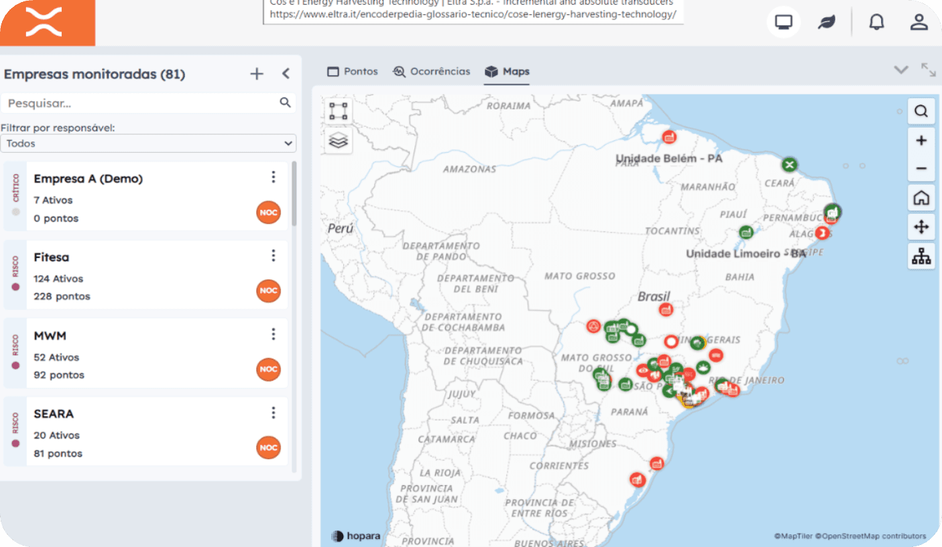The height and width of the screenshot is (547, 942).
Task: Click the Unidade Belém - PA label
Action: click(669, 159)
